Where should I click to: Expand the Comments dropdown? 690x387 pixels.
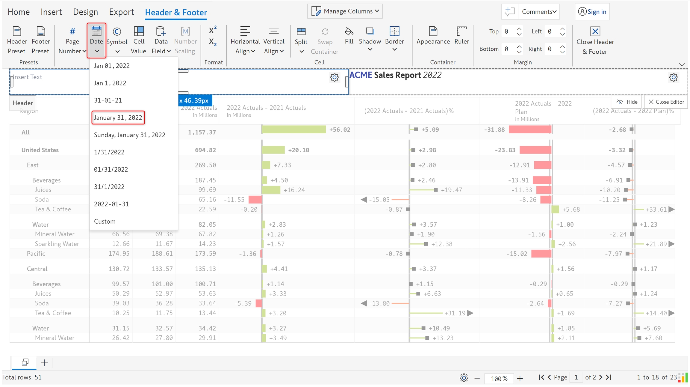[539, 12]
